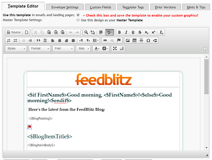Click the Undo arrow

71,32
